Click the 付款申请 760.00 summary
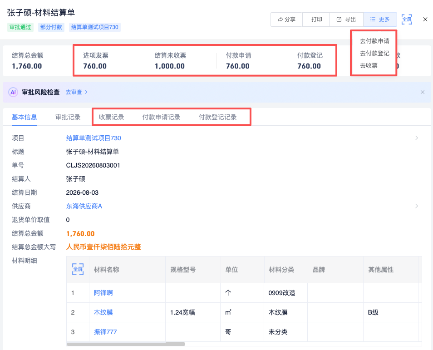This screenshot has width=433, height=350. [238, 61]
